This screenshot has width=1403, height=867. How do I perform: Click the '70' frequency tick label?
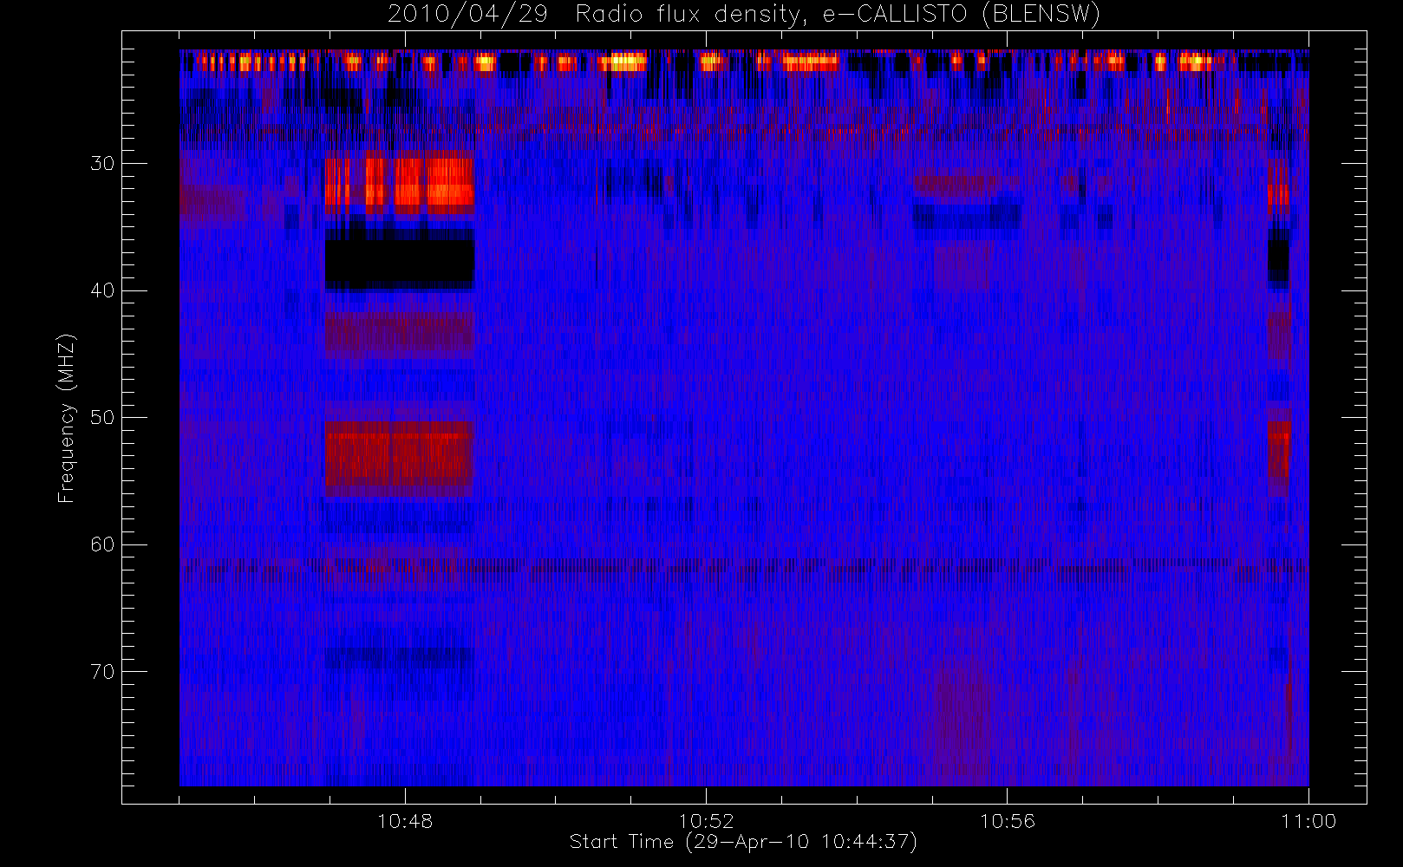pos(102,671)
